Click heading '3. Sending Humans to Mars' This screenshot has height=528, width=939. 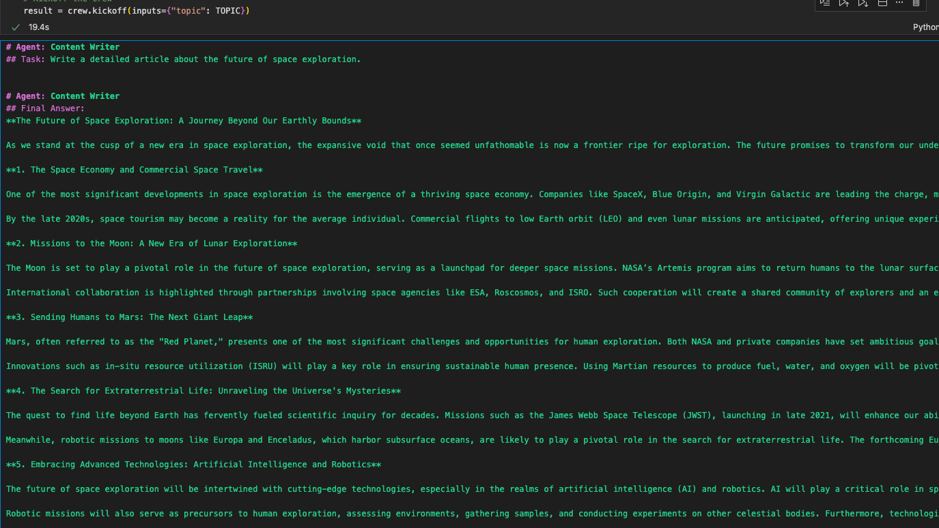point(130,317)
